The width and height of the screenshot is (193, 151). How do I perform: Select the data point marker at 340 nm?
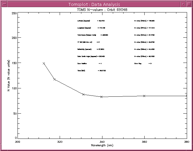pyautogui.click(x=101, y=97)
